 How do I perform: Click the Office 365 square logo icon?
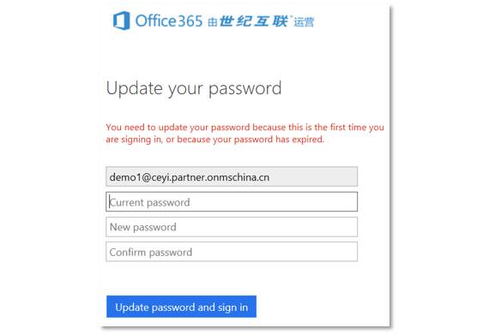tap(121, 21)
